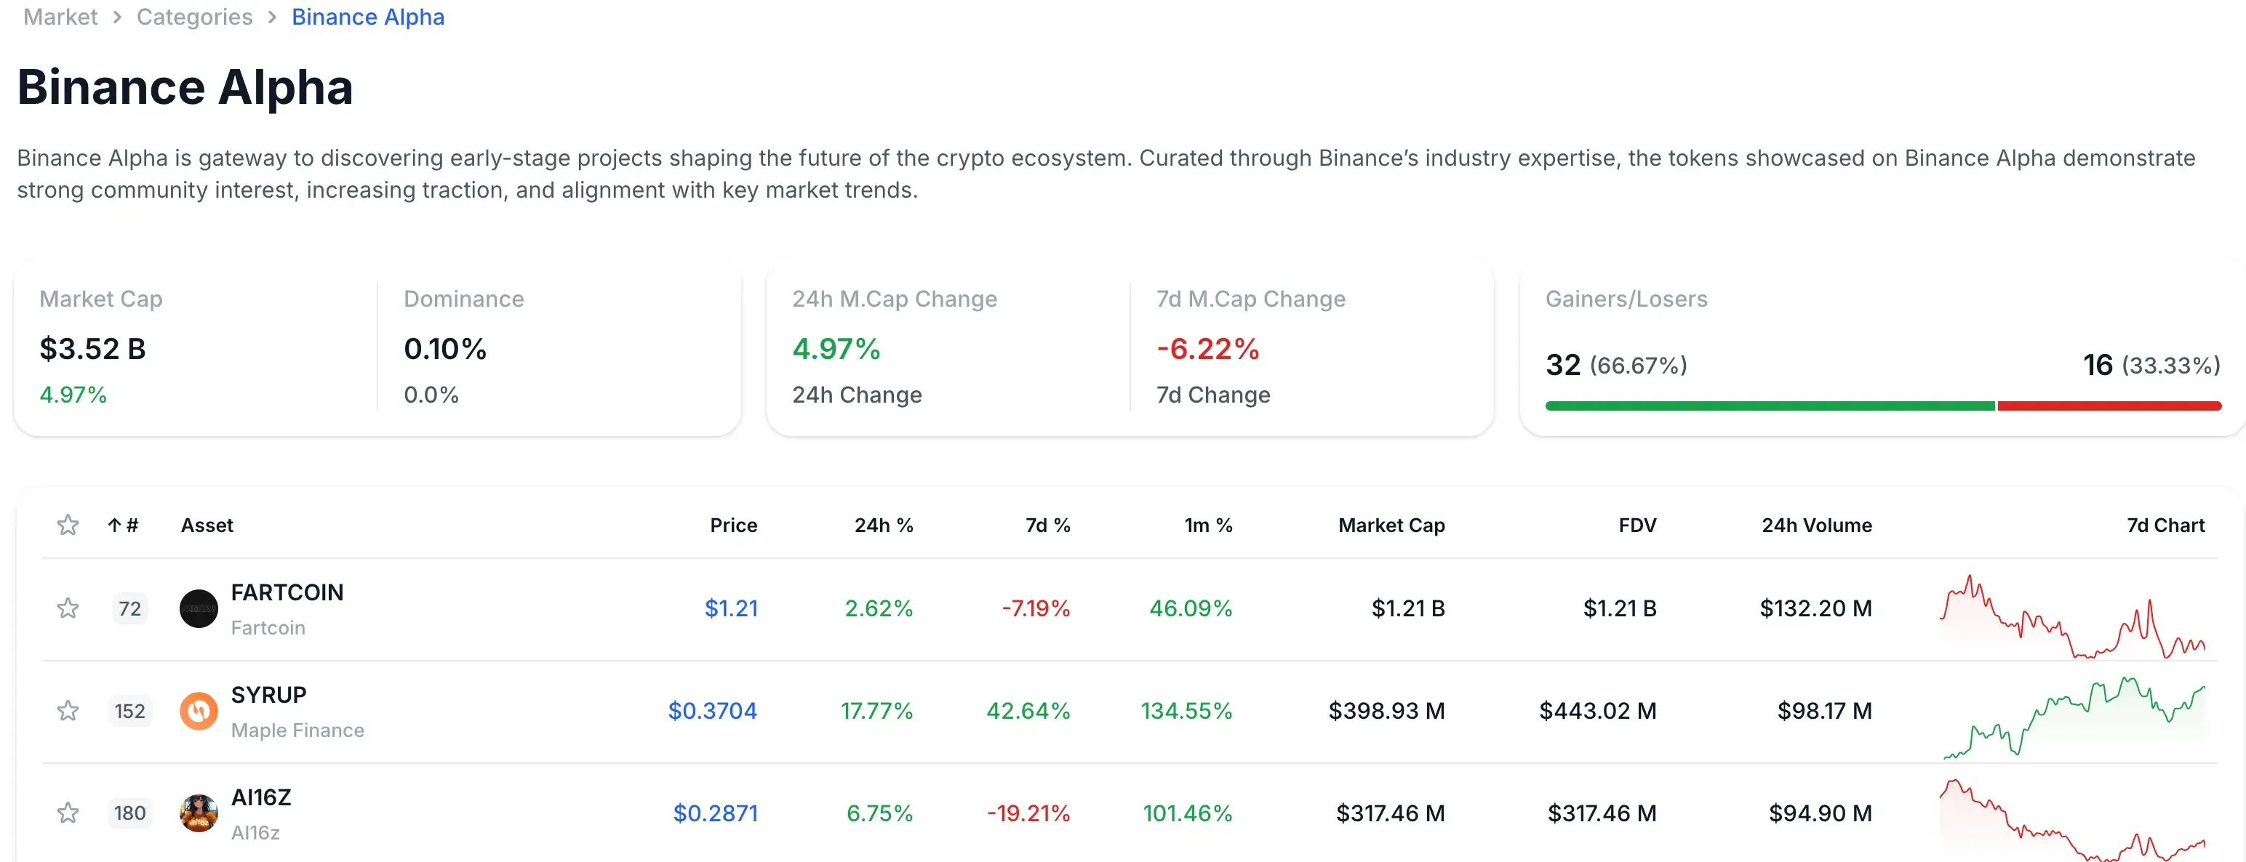Sort the table by FDV column
Viewport: 2246px width, 862px height.
coord(1636,525)
